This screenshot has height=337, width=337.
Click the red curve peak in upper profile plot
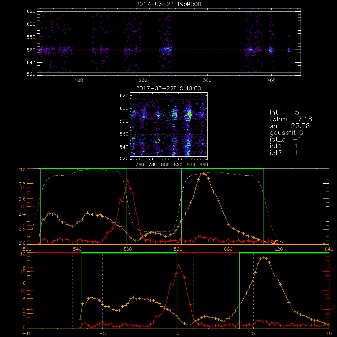[x=128, y=180]
